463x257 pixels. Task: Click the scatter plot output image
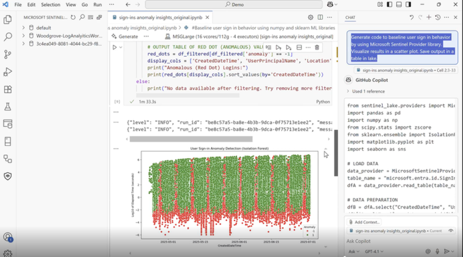tap(225, 197)
